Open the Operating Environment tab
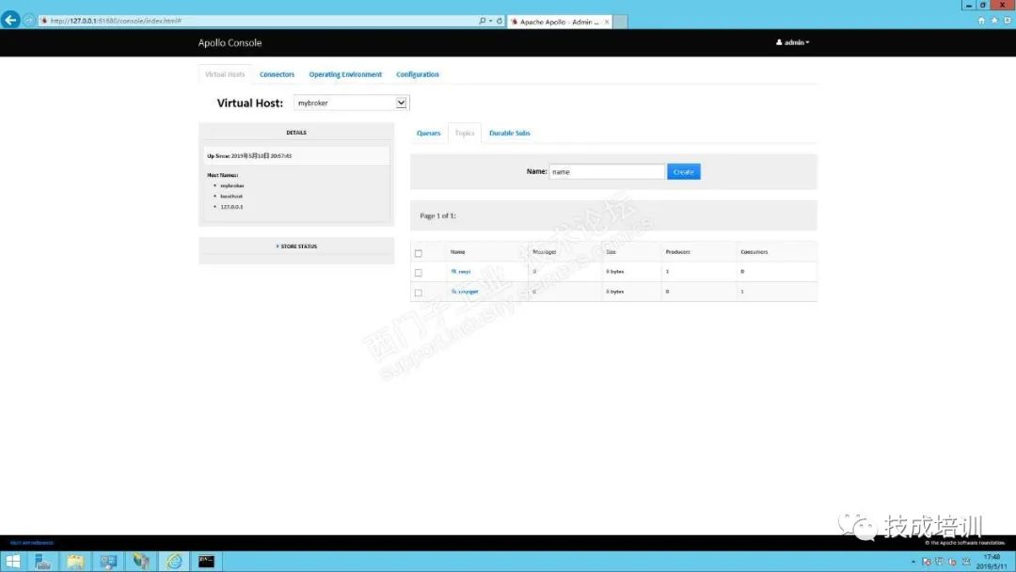 [x=345, y=74]
